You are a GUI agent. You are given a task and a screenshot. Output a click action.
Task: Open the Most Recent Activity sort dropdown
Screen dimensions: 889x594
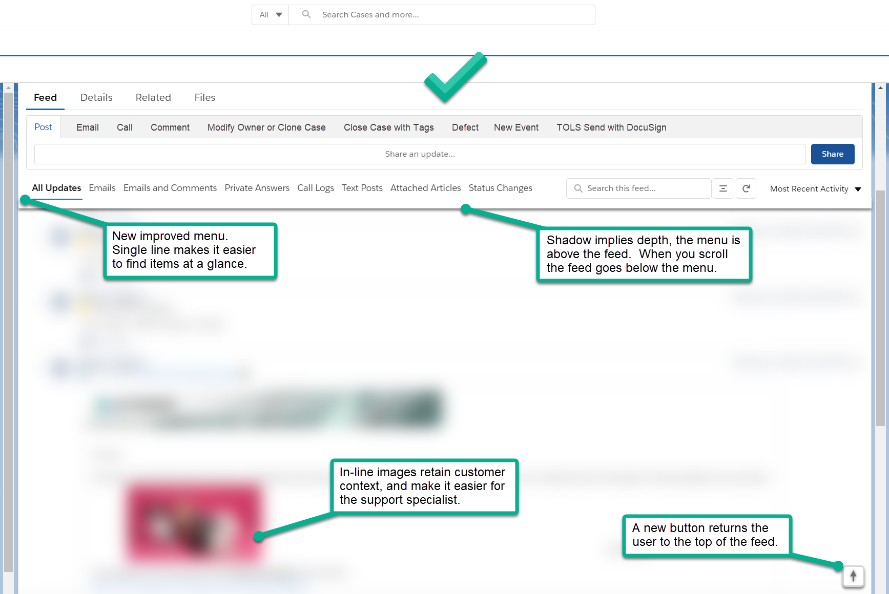[x=815, y=189]
